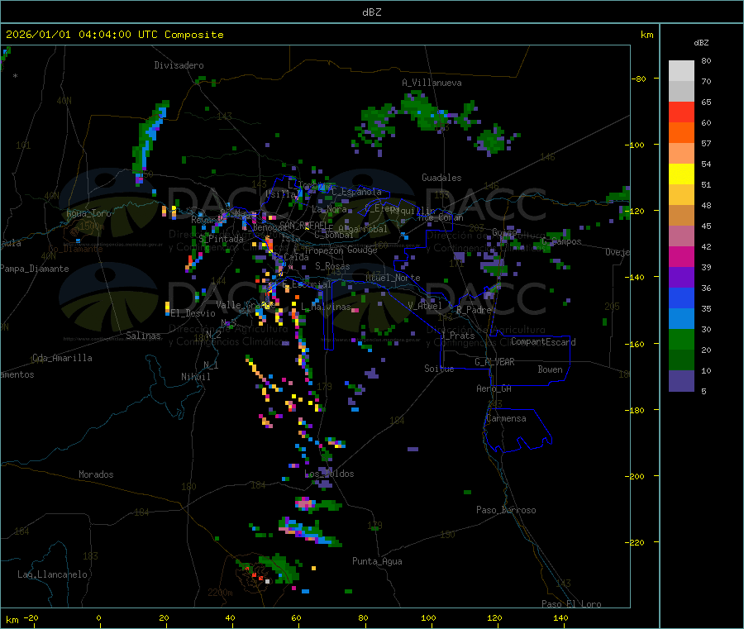Click the Lag.Llancanelo label
Screen dimensions: 744x629
pos(52,574)
